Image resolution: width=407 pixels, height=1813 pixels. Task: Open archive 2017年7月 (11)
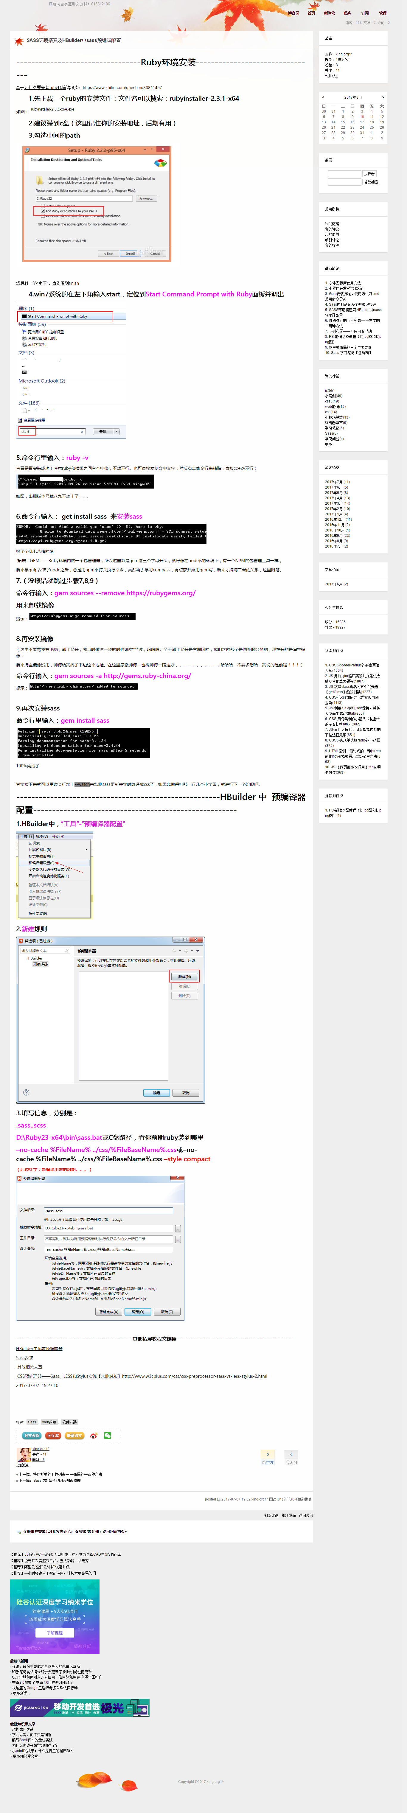pyautogui.click(x=337, y=482)
